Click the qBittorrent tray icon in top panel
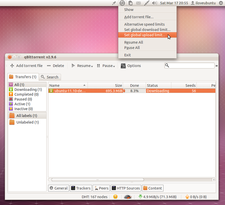The height and width of the screenshot is (205, 225). pyautogui.click(x=122, y=3)
